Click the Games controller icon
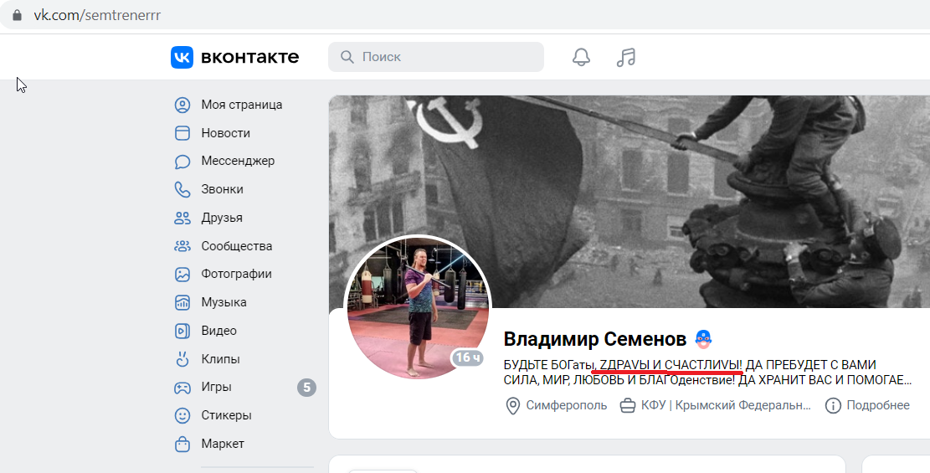The image size is (930, 473). tap(182, 388)
